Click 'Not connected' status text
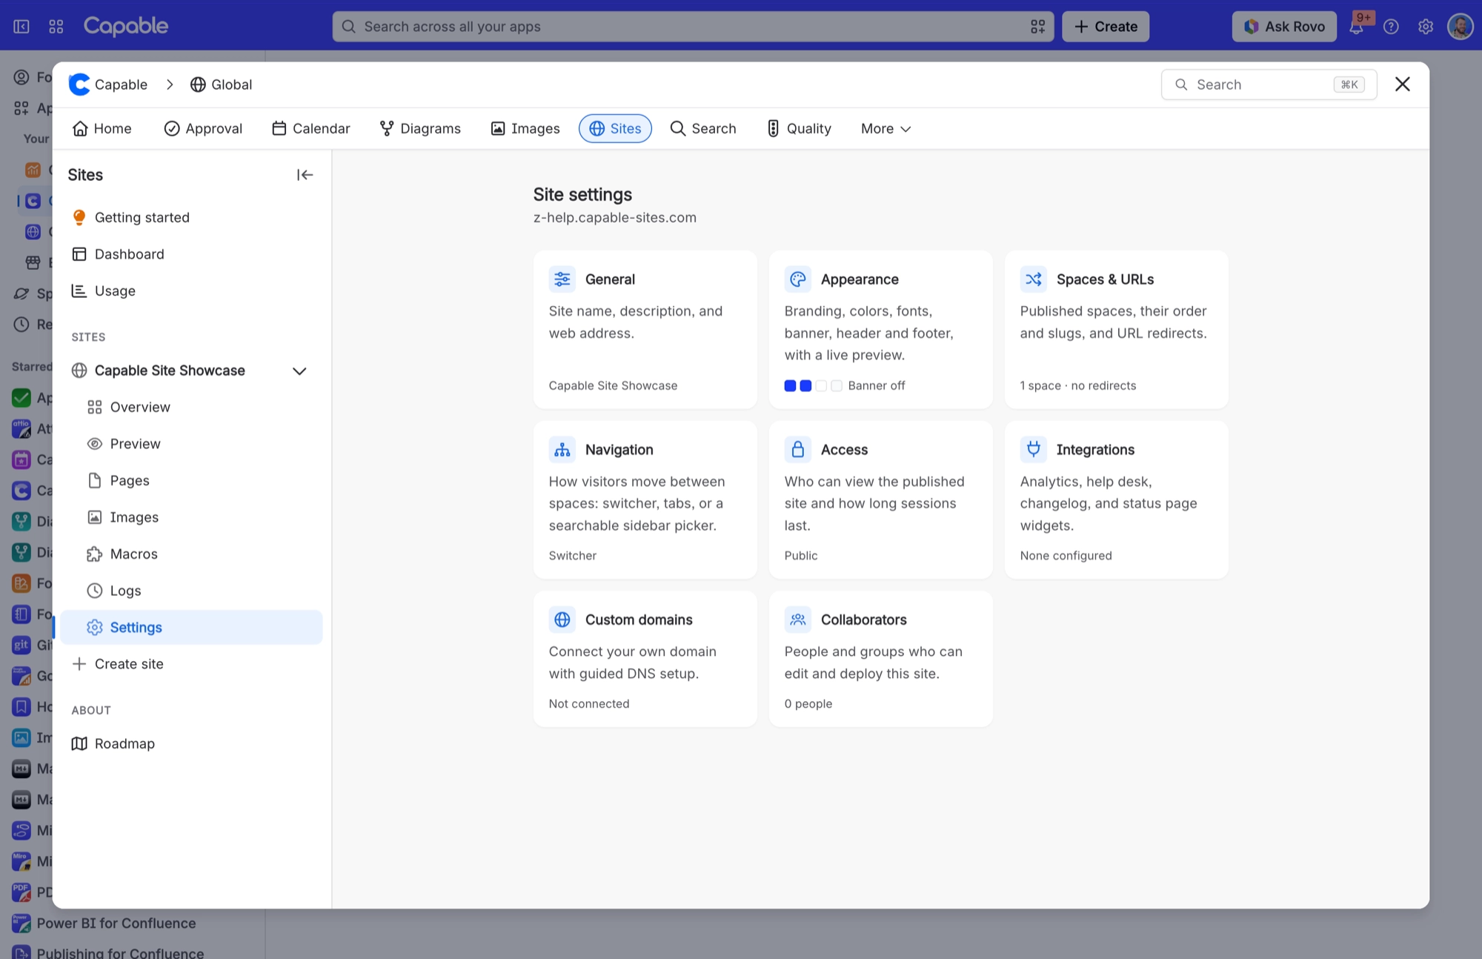Screen dimensions: 1482x959 (588, 704)
